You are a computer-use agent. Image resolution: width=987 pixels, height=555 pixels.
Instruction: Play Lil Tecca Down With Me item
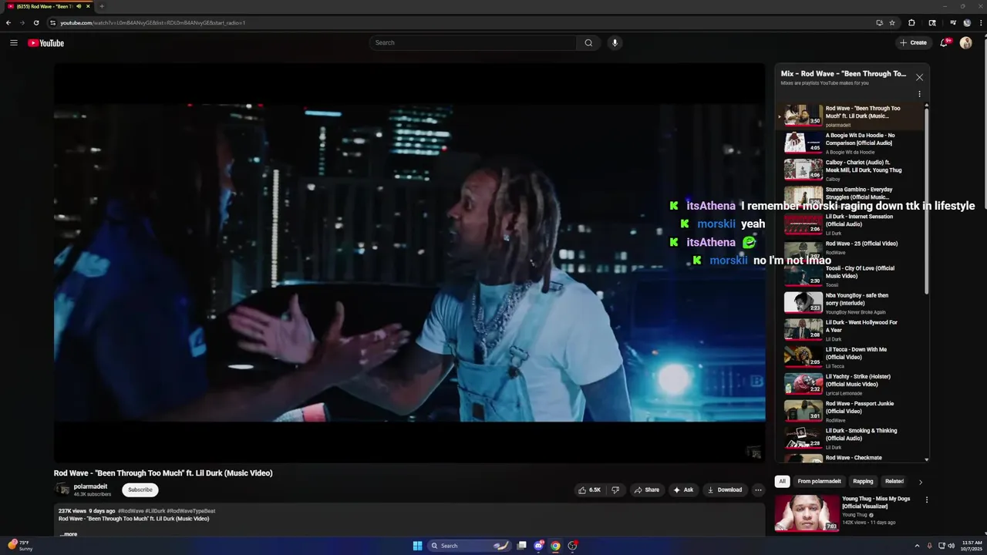pyautogui.click(x=851, y=358)
